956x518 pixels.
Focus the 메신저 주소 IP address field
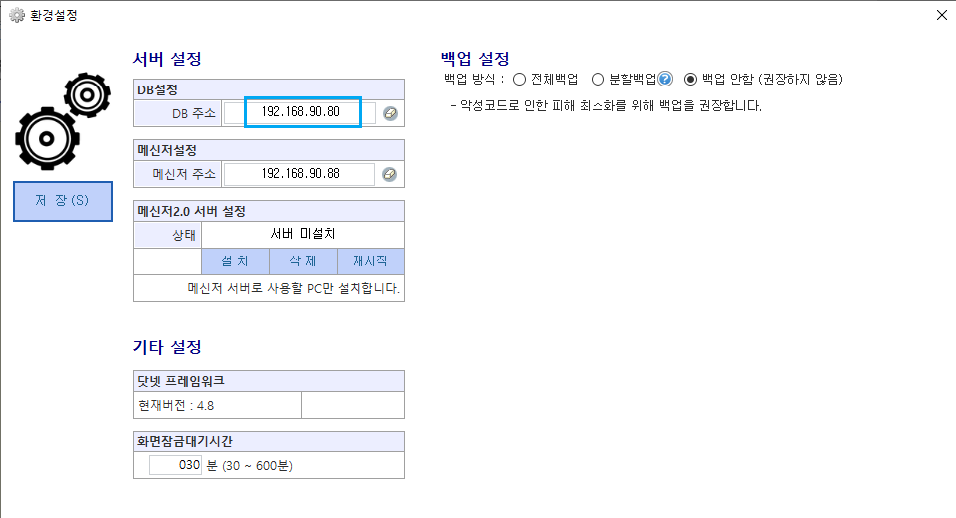(300, 174)
